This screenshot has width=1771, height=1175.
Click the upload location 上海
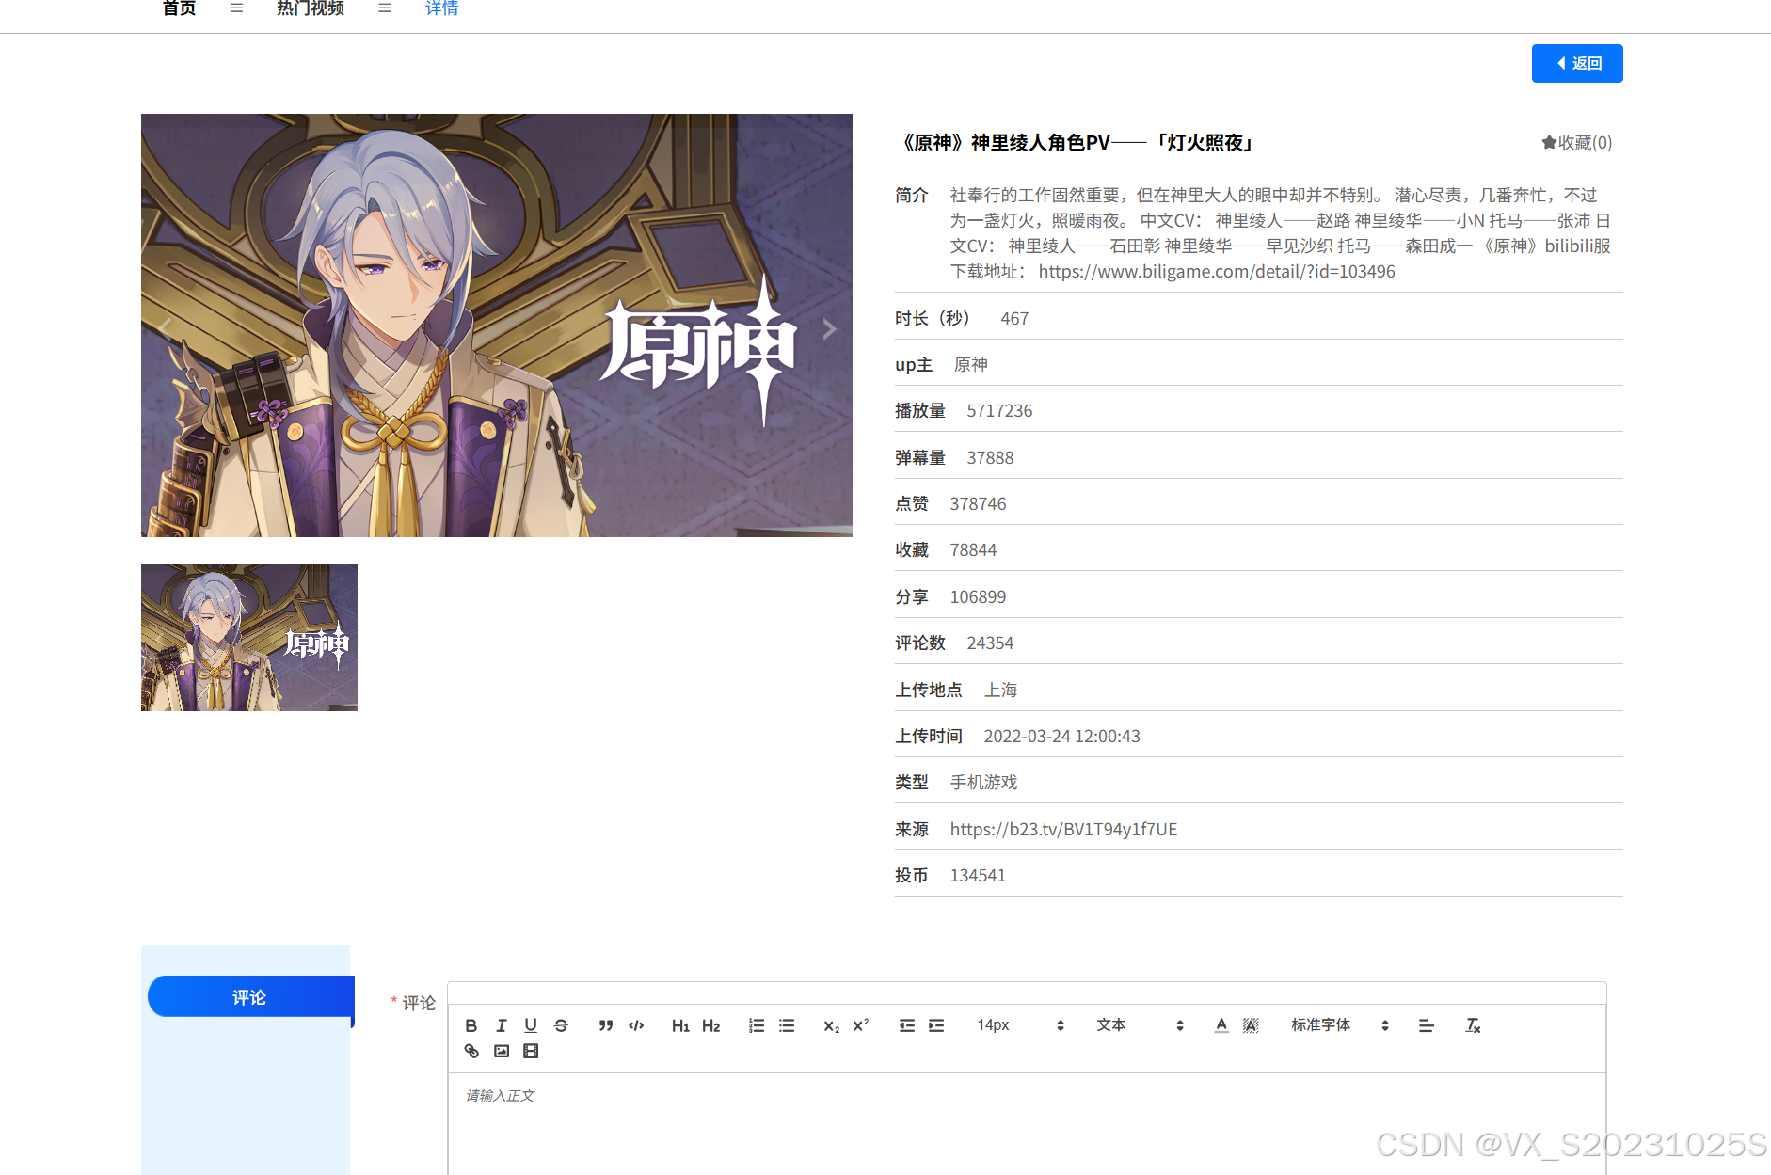(1000, 690)
